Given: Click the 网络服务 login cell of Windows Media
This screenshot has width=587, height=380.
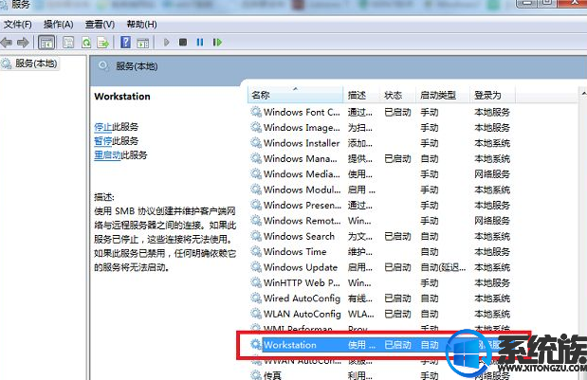Looking at the screenshot, I should pos(492,174).
